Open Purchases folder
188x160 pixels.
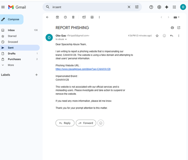click(20, 59)
